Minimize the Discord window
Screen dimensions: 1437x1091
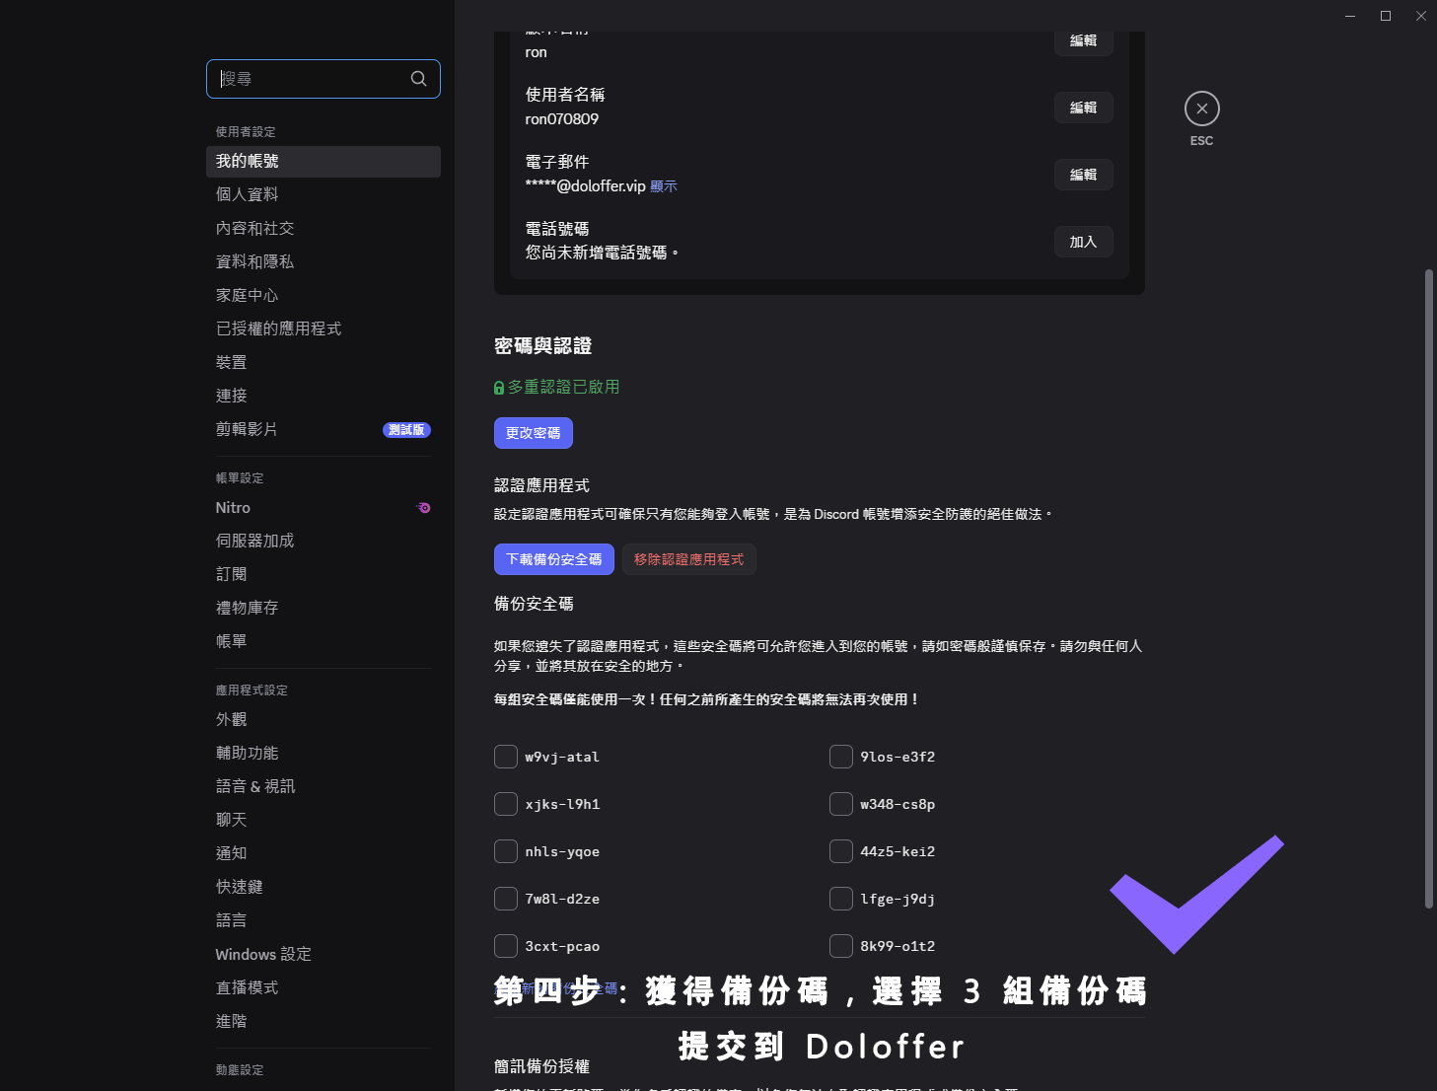[x=1350, y=16]
